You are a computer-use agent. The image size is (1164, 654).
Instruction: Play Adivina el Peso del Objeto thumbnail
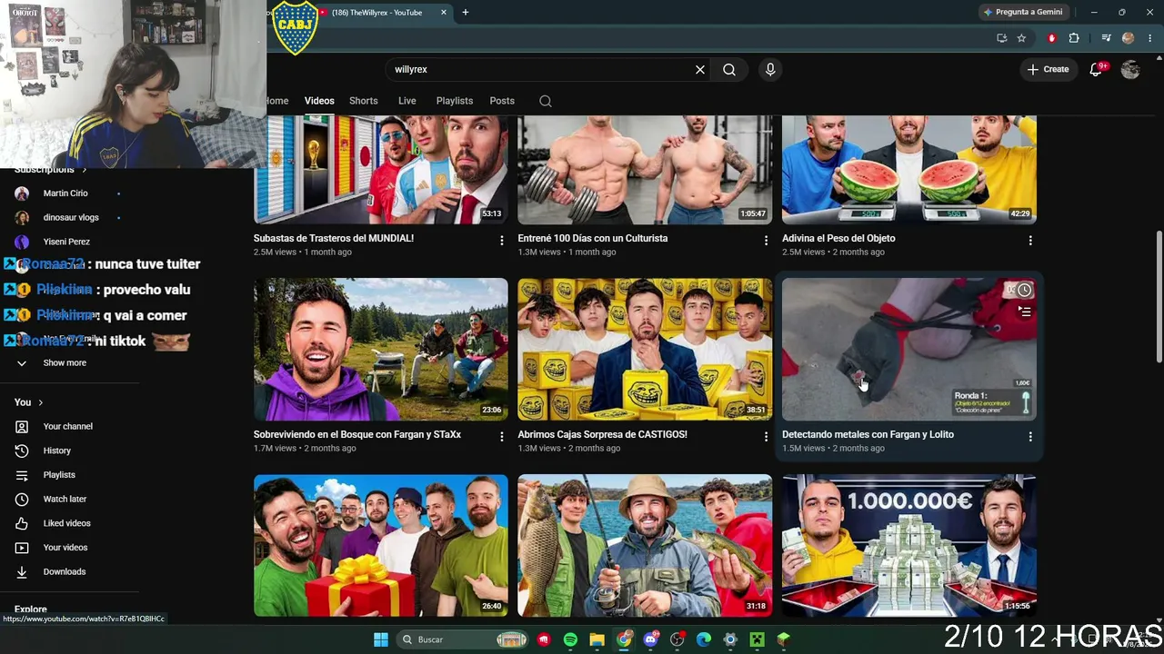pos(909,170)
